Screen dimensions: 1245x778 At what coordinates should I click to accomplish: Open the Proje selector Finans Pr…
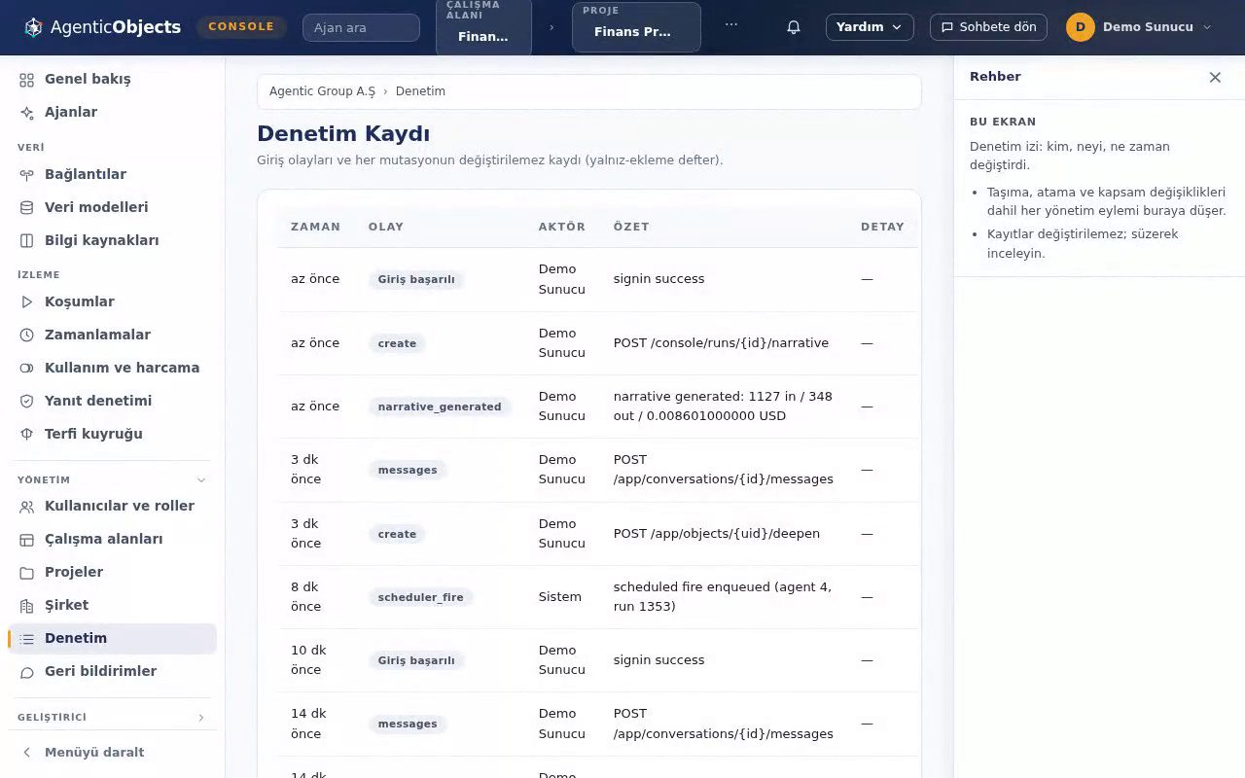point(636,26)
